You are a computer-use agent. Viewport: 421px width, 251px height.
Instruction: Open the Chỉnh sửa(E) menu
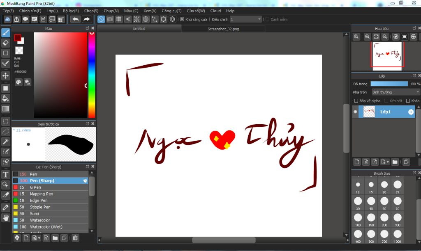[x=30, y=11]
